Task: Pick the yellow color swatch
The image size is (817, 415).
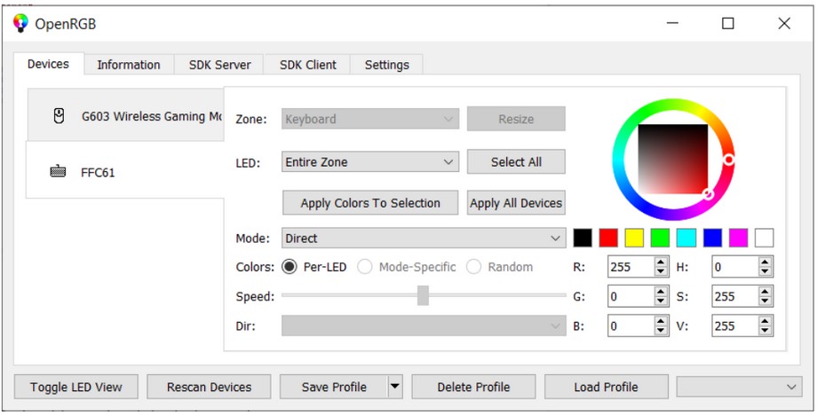Action: click(x=634, y=238)
